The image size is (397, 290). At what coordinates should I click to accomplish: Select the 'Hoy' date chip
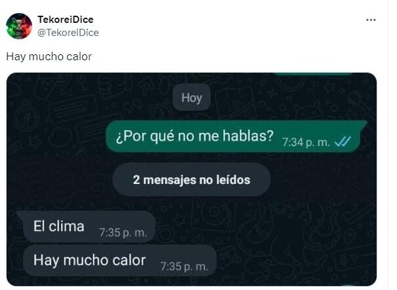coord(192,98)
